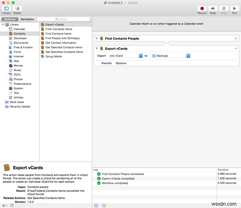241x208 pixels.
Task: Select the Mail library category
Action: 16,61
